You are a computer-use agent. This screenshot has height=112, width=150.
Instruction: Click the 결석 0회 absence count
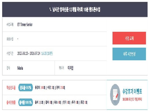tap(49, 103)
